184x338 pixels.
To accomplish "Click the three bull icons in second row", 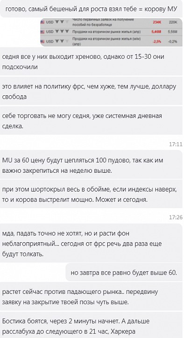I will (62, 31).
